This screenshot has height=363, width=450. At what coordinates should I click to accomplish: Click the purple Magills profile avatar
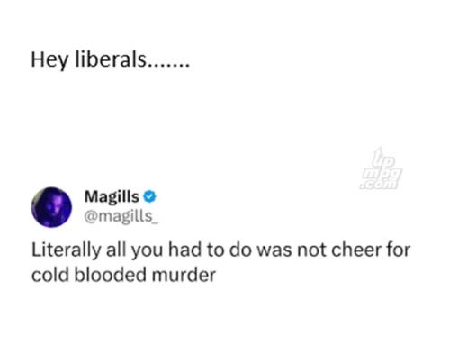coord(51,207)
